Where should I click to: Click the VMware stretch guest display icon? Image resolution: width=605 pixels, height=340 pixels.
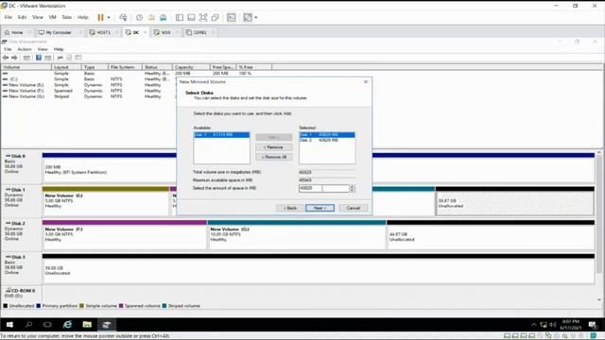point(248,17)
